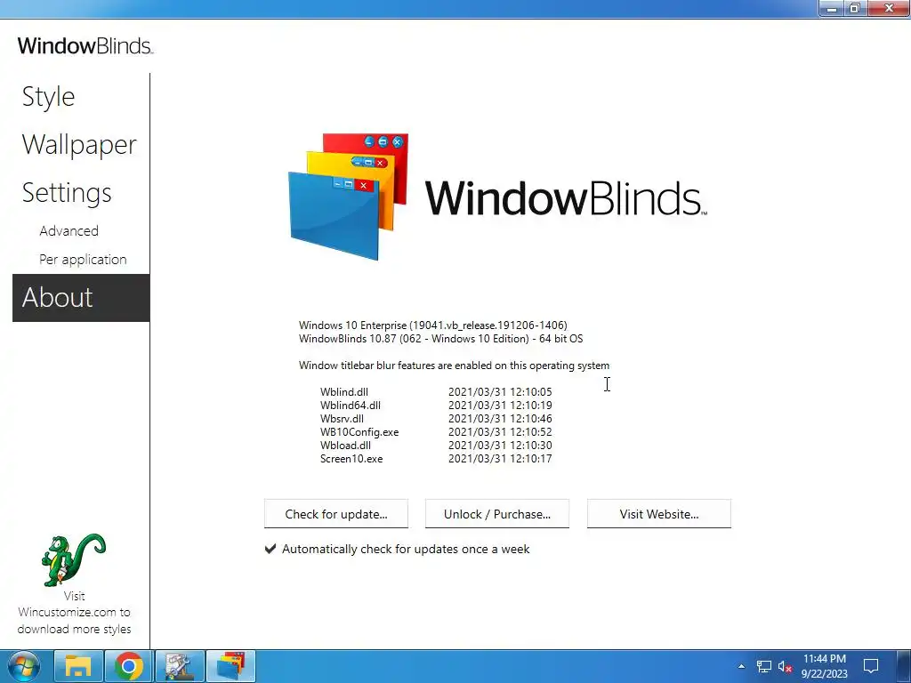Select the Wbload.dll file entry
The width and height of the screenshot is (911, 683).
pyautogui.click(x=345, y=446)
